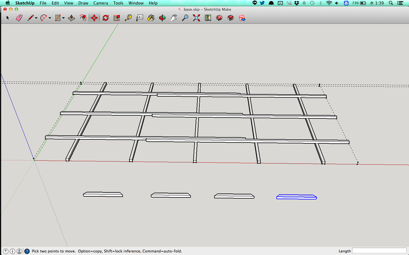Image resolution: width=409 pixels, height=255 pixels.
Task: Open the Draw menu
Action: click(x=83, y=3)
